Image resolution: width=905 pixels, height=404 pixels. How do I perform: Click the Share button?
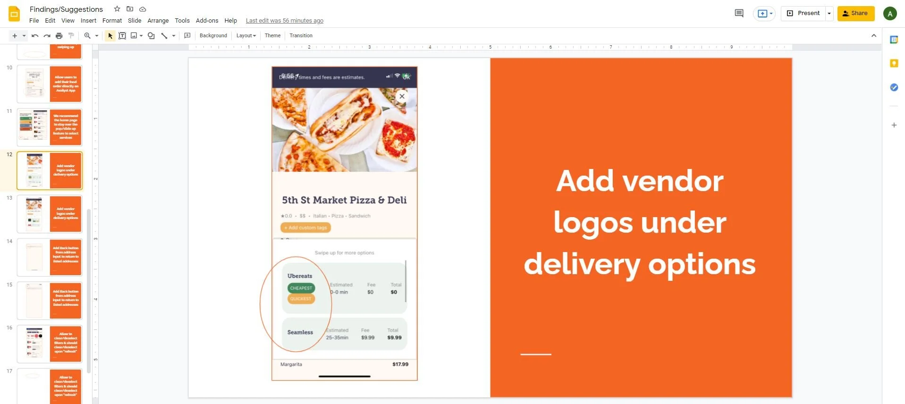pos(856,13)
